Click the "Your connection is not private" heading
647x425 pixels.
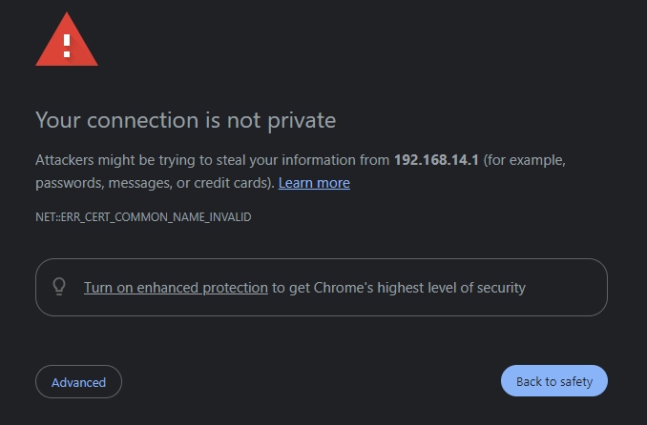pos(185,120)
